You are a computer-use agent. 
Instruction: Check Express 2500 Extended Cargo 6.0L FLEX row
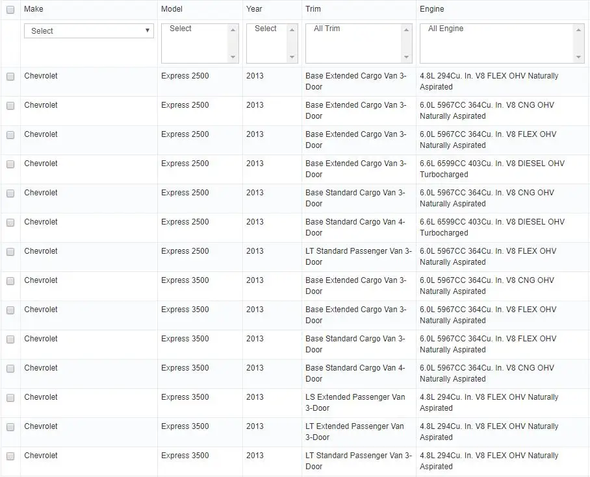click(x=10, y=135)
